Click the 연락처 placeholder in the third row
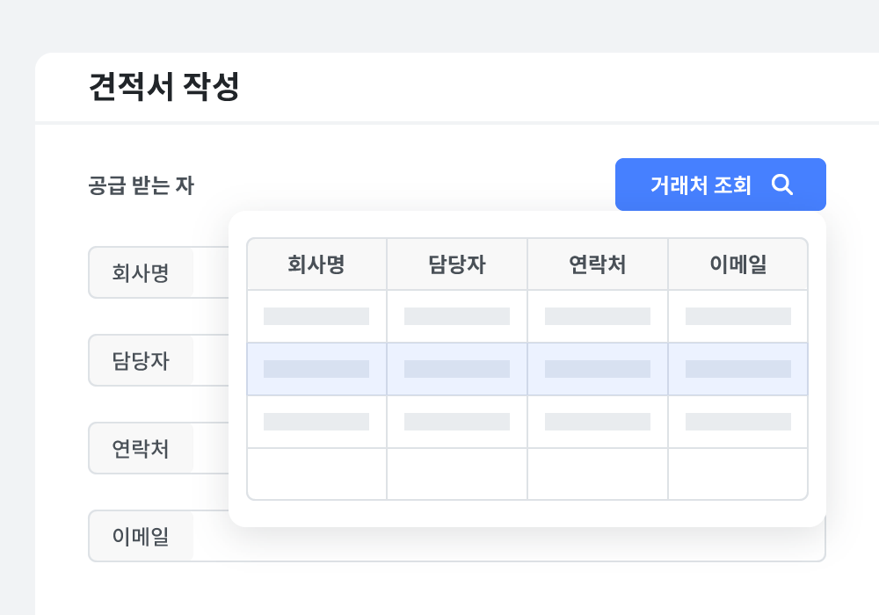The height and width of the screenshot is (615, 879). point(598,422)
